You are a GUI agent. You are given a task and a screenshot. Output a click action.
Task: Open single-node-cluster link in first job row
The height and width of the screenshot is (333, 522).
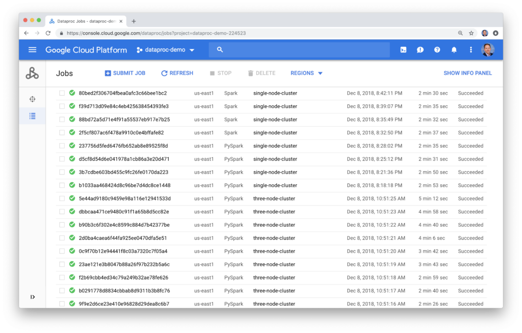pos(275,93)
